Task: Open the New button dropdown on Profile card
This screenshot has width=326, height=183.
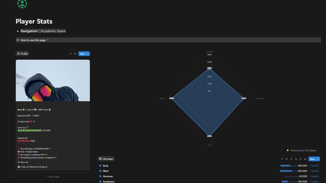Action: (x=88, y=54)
